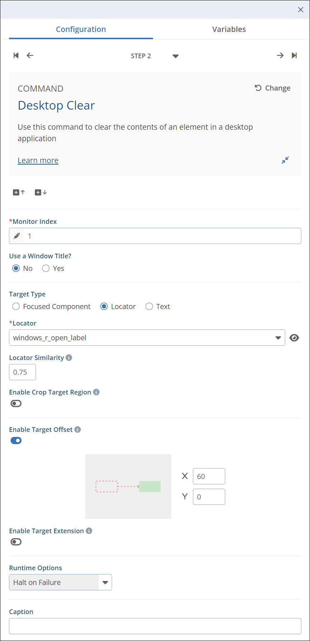The height and width of the screenshot is (641, 310).
Task: Go to previous step arrow
Action: click(x=30, y=55)
